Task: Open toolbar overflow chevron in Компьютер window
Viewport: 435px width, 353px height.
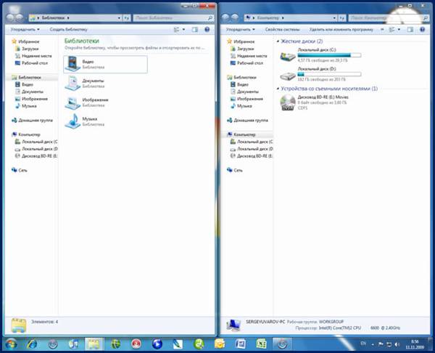Action: pyautogui.click(x=382, y=29)
